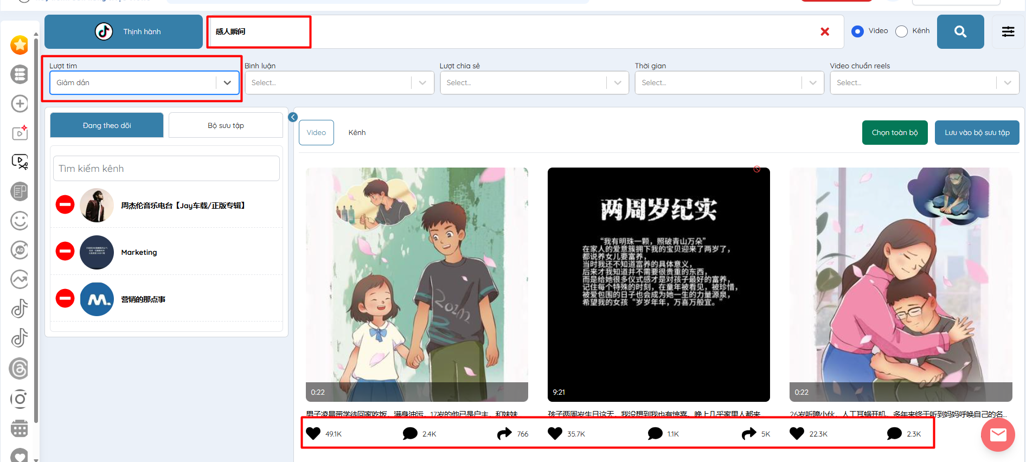Open the Threads sidebar icon
1026x462 pixels.
click(x=20, y=369)
